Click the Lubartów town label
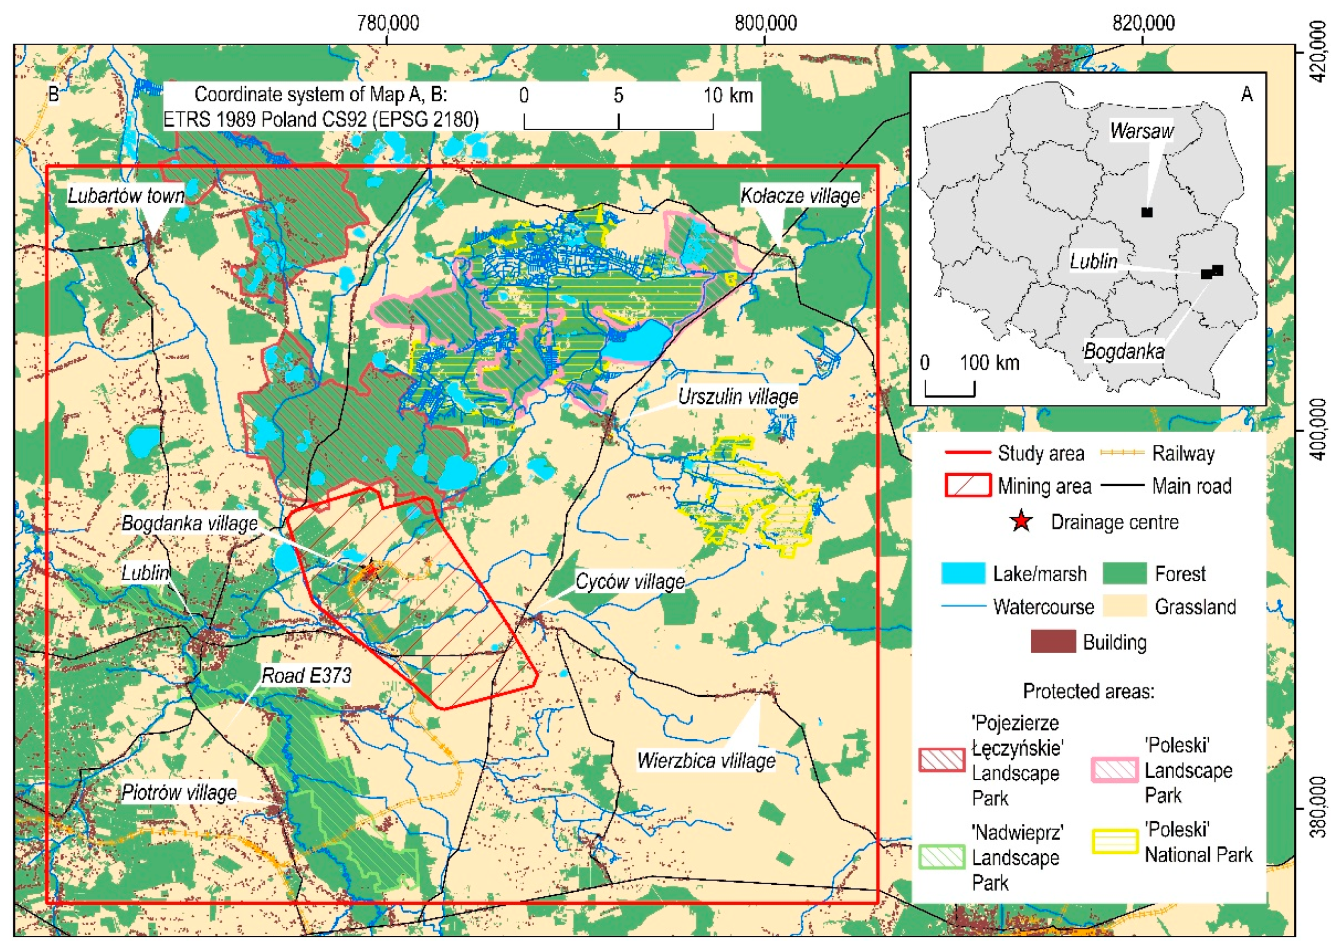 [126, 196]
